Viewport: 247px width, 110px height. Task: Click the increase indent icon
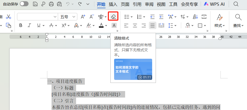click(x=161, y=17)
